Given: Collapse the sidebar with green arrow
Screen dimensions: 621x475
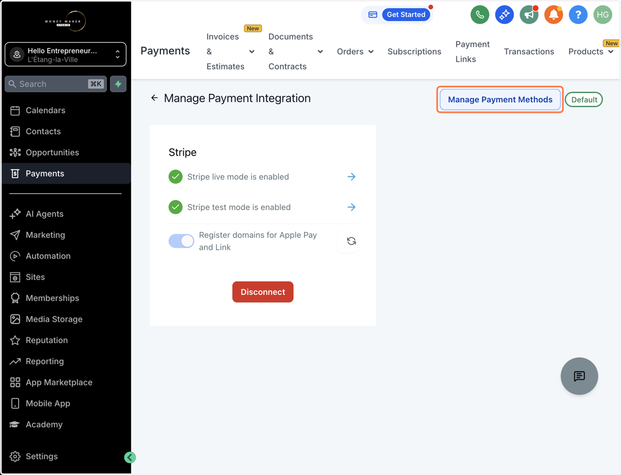Looking at the screenshot, I should point(130,457).
